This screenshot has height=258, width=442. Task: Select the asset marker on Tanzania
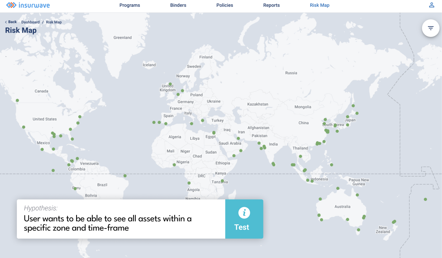[x=222, y=181]
